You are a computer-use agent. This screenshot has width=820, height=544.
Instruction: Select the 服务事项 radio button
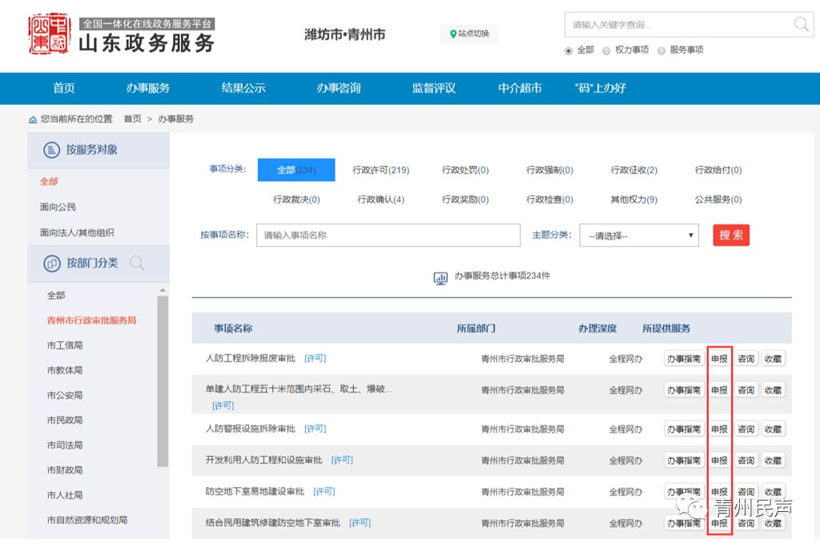point(661,50)
